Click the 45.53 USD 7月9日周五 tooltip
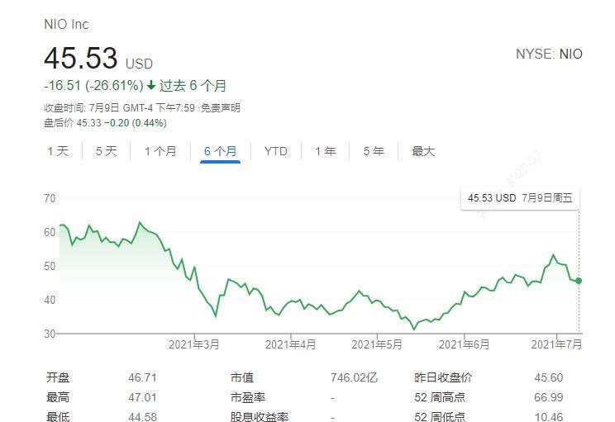 (520, 198)
